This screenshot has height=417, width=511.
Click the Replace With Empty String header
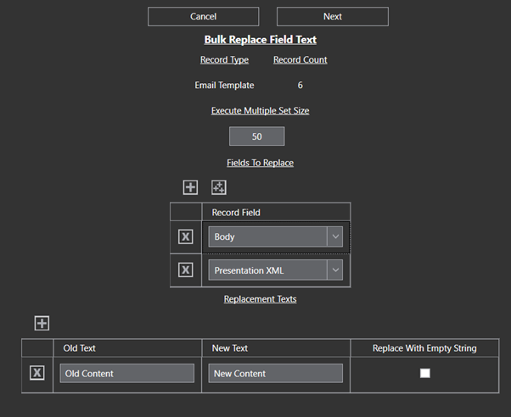pyautogui.click(x=424, y=348)
